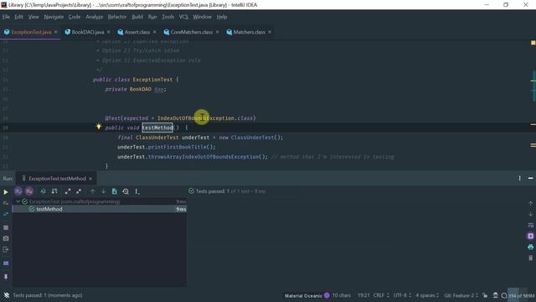
Task: Close BookDAO.java tab
Action: pyautogui.click(x=108, y=32)
